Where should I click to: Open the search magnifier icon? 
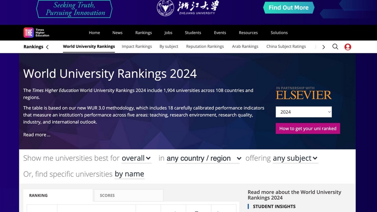[335, 47]
